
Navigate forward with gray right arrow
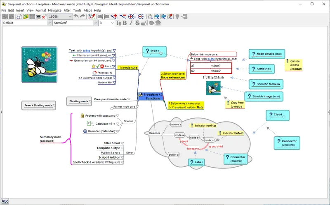[x=107, y=16]
